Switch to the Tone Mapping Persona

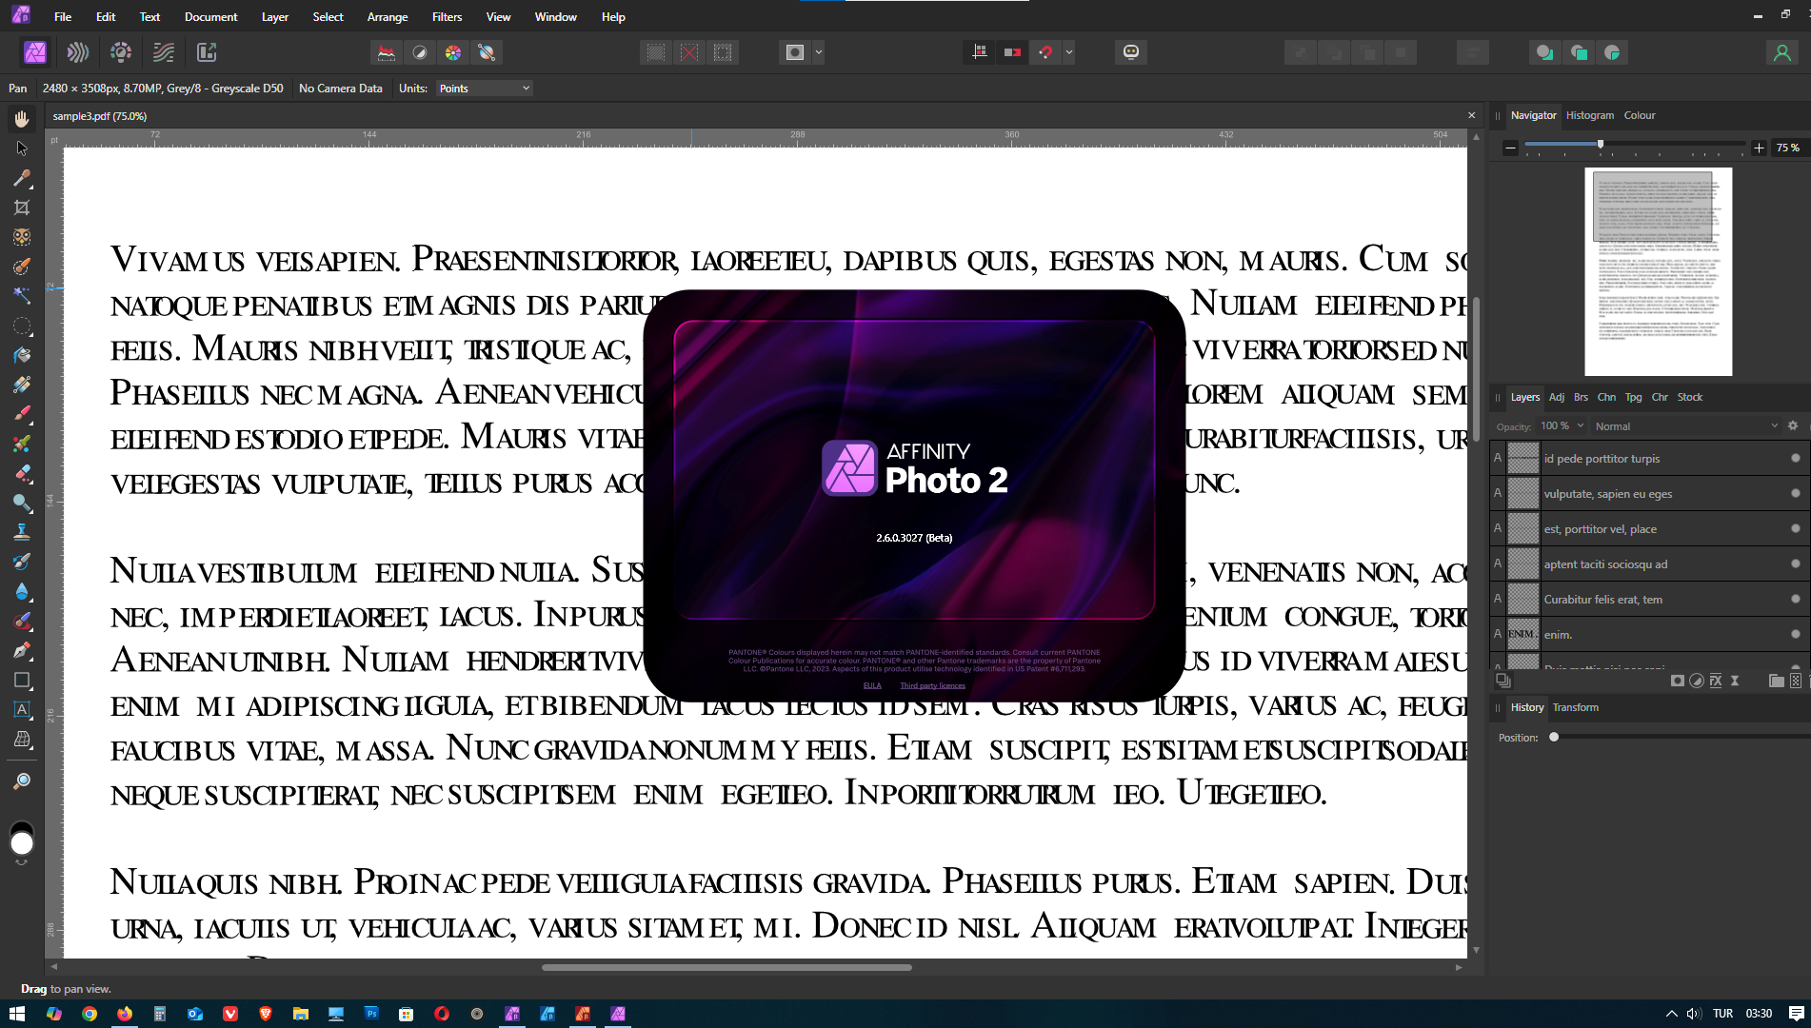(164, 52)
